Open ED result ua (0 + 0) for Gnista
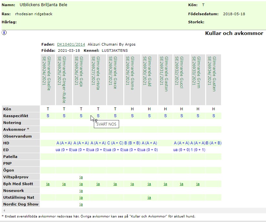 click(98, 150)
